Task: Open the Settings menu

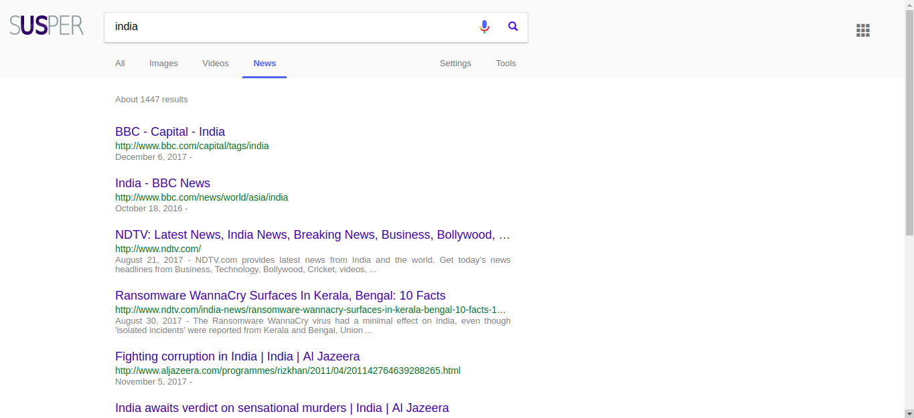Action: [455, 64]
